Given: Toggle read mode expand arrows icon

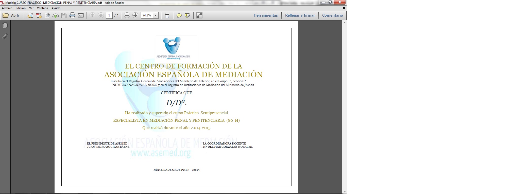Looking at the screenshot, I should tap(199, 15).
